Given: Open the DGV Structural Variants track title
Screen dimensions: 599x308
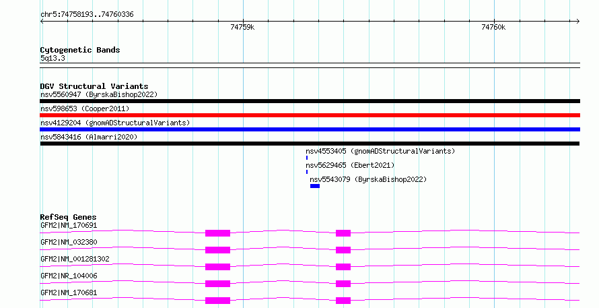Looking at the screenshot, I should [94, 86].
